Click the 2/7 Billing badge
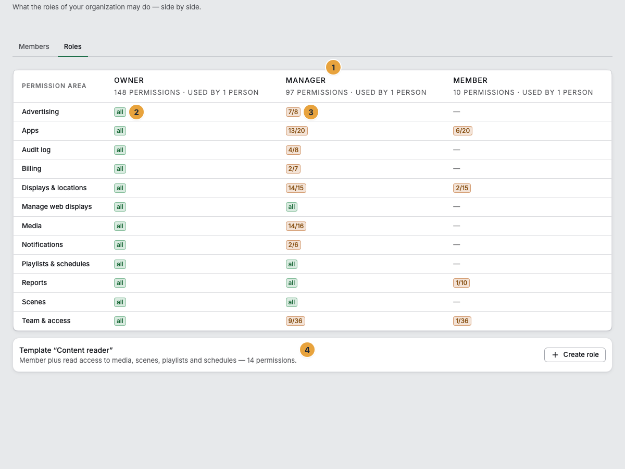The height and width of the screenshot is (469, 625). [x=293, y=169]
